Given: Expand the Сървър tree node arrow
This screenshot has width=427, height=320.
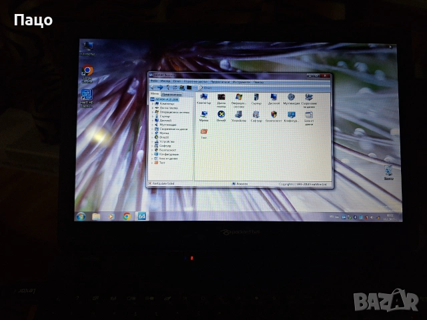Looking at the screenshot, I should 153,116.
